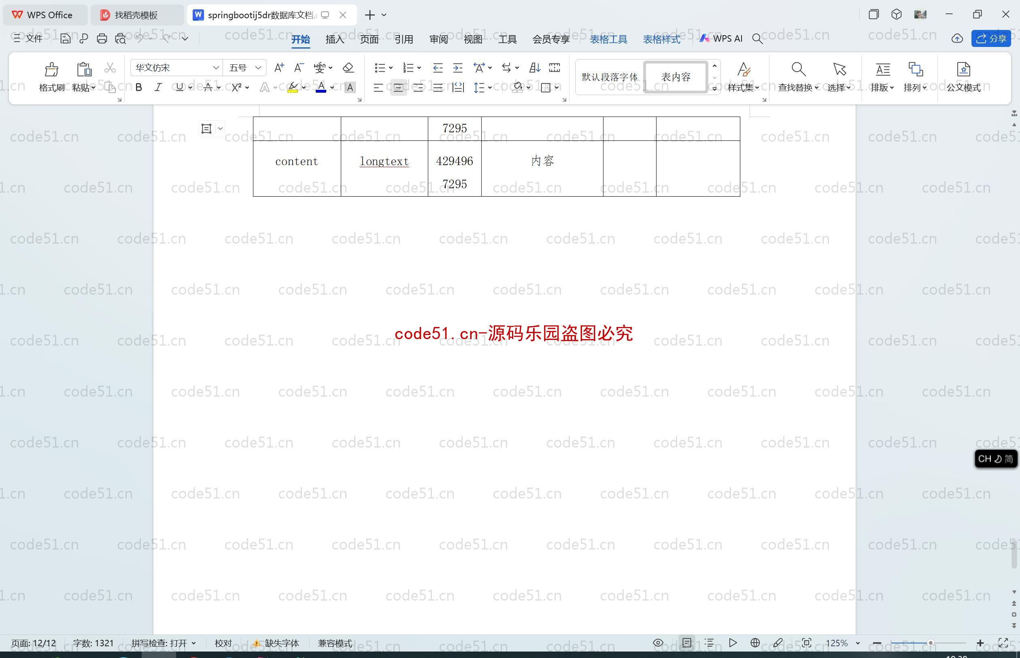Image resolution: width=1020 pixels, height=658 pixels.
Task: Open the Table Tools ribbon tab
Action: click(608, 39)
